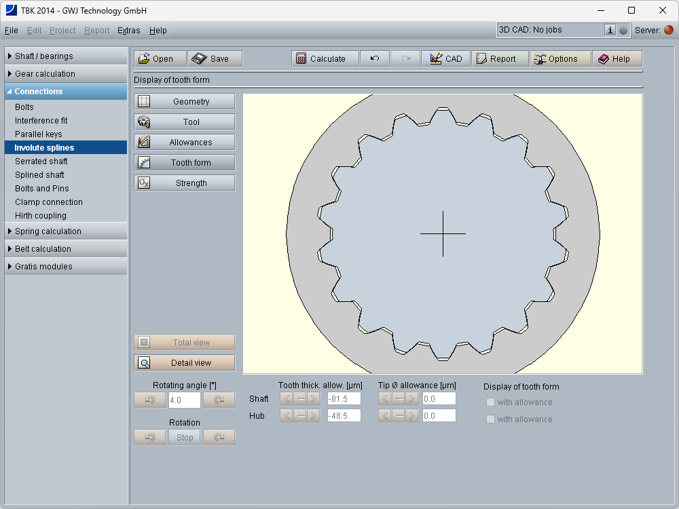Click the Calculate calculator button

click(320, 59)
